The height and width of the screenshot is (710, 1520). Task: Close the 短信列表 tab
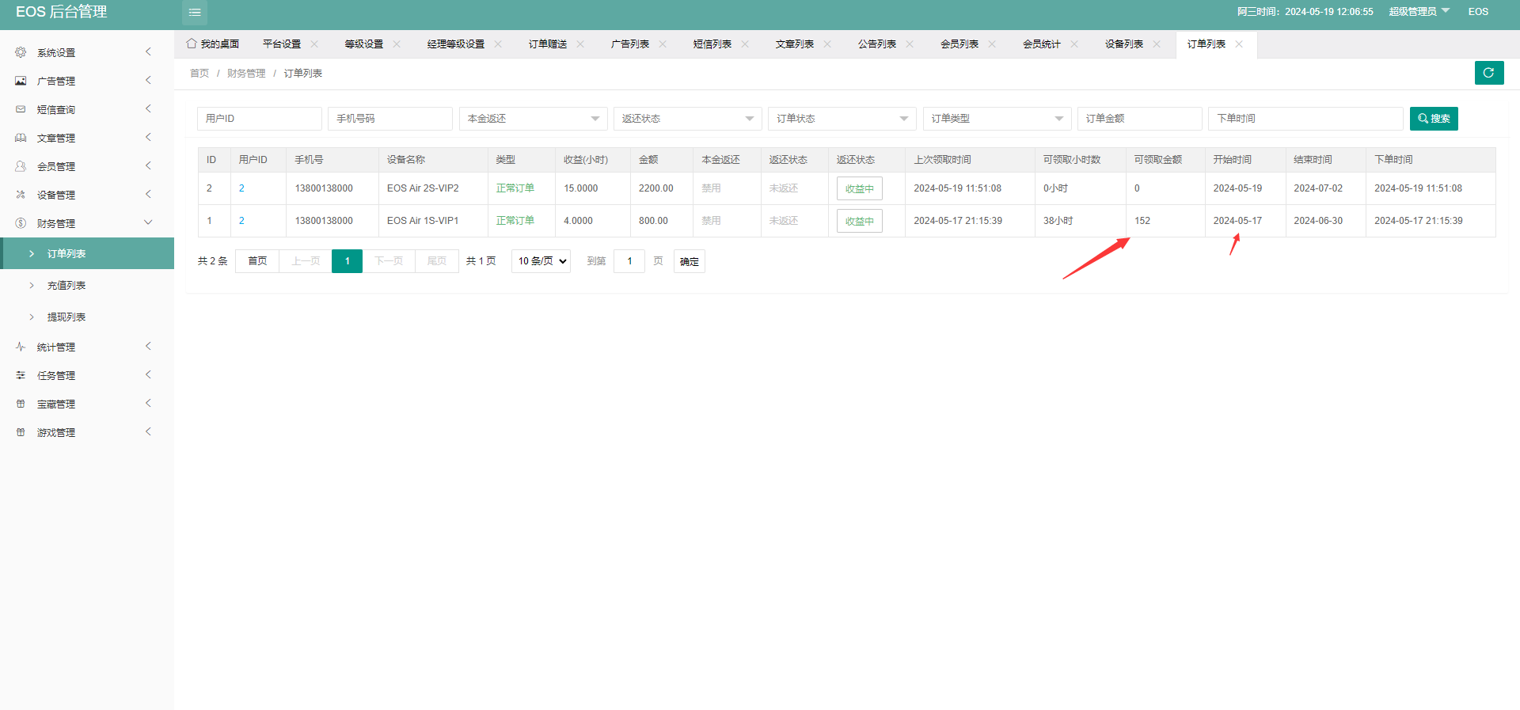pyautogui.click(x=745, y=44)
